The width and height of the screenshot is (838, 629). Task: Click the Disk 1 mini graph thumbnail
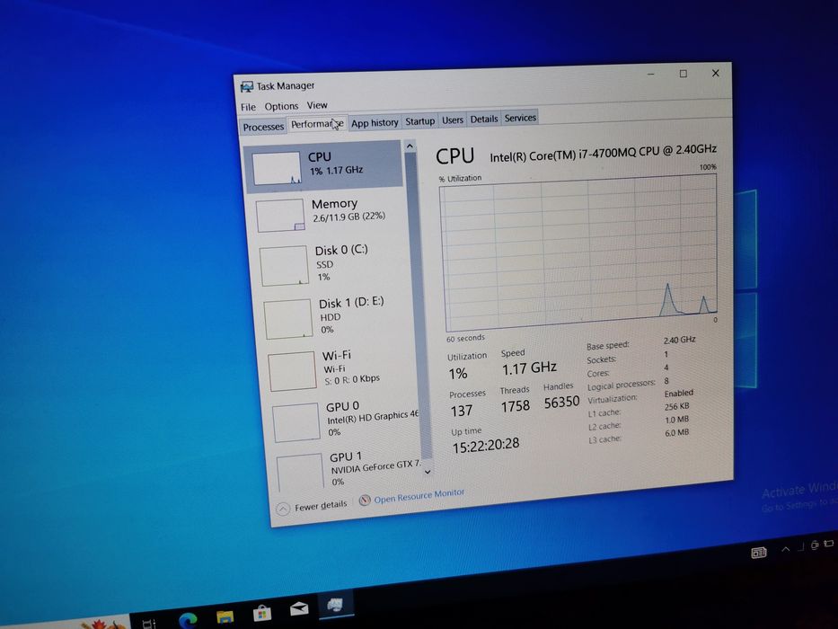(288, 319)
